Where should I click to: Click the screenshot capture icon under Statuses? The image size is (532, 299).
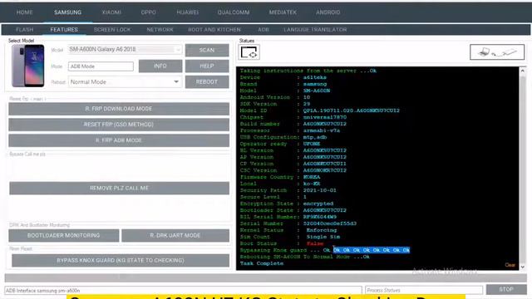(249, 52)
